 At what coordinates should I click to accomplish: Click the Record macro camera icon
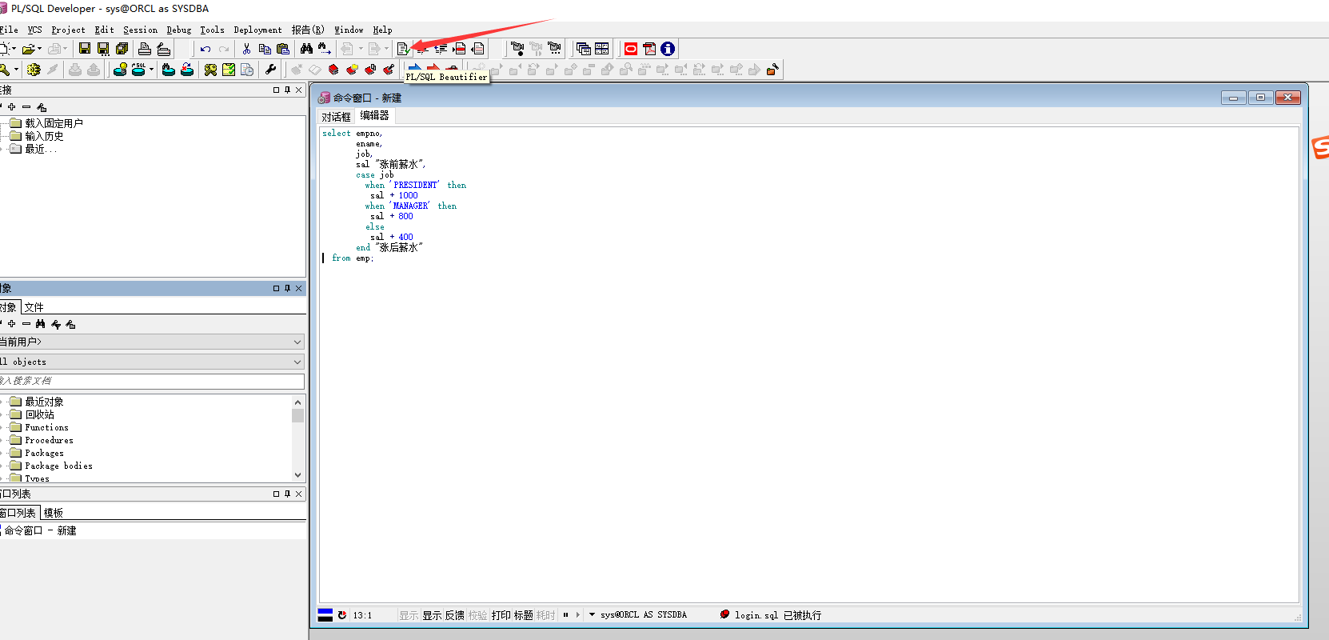click(x=517, y=49)
